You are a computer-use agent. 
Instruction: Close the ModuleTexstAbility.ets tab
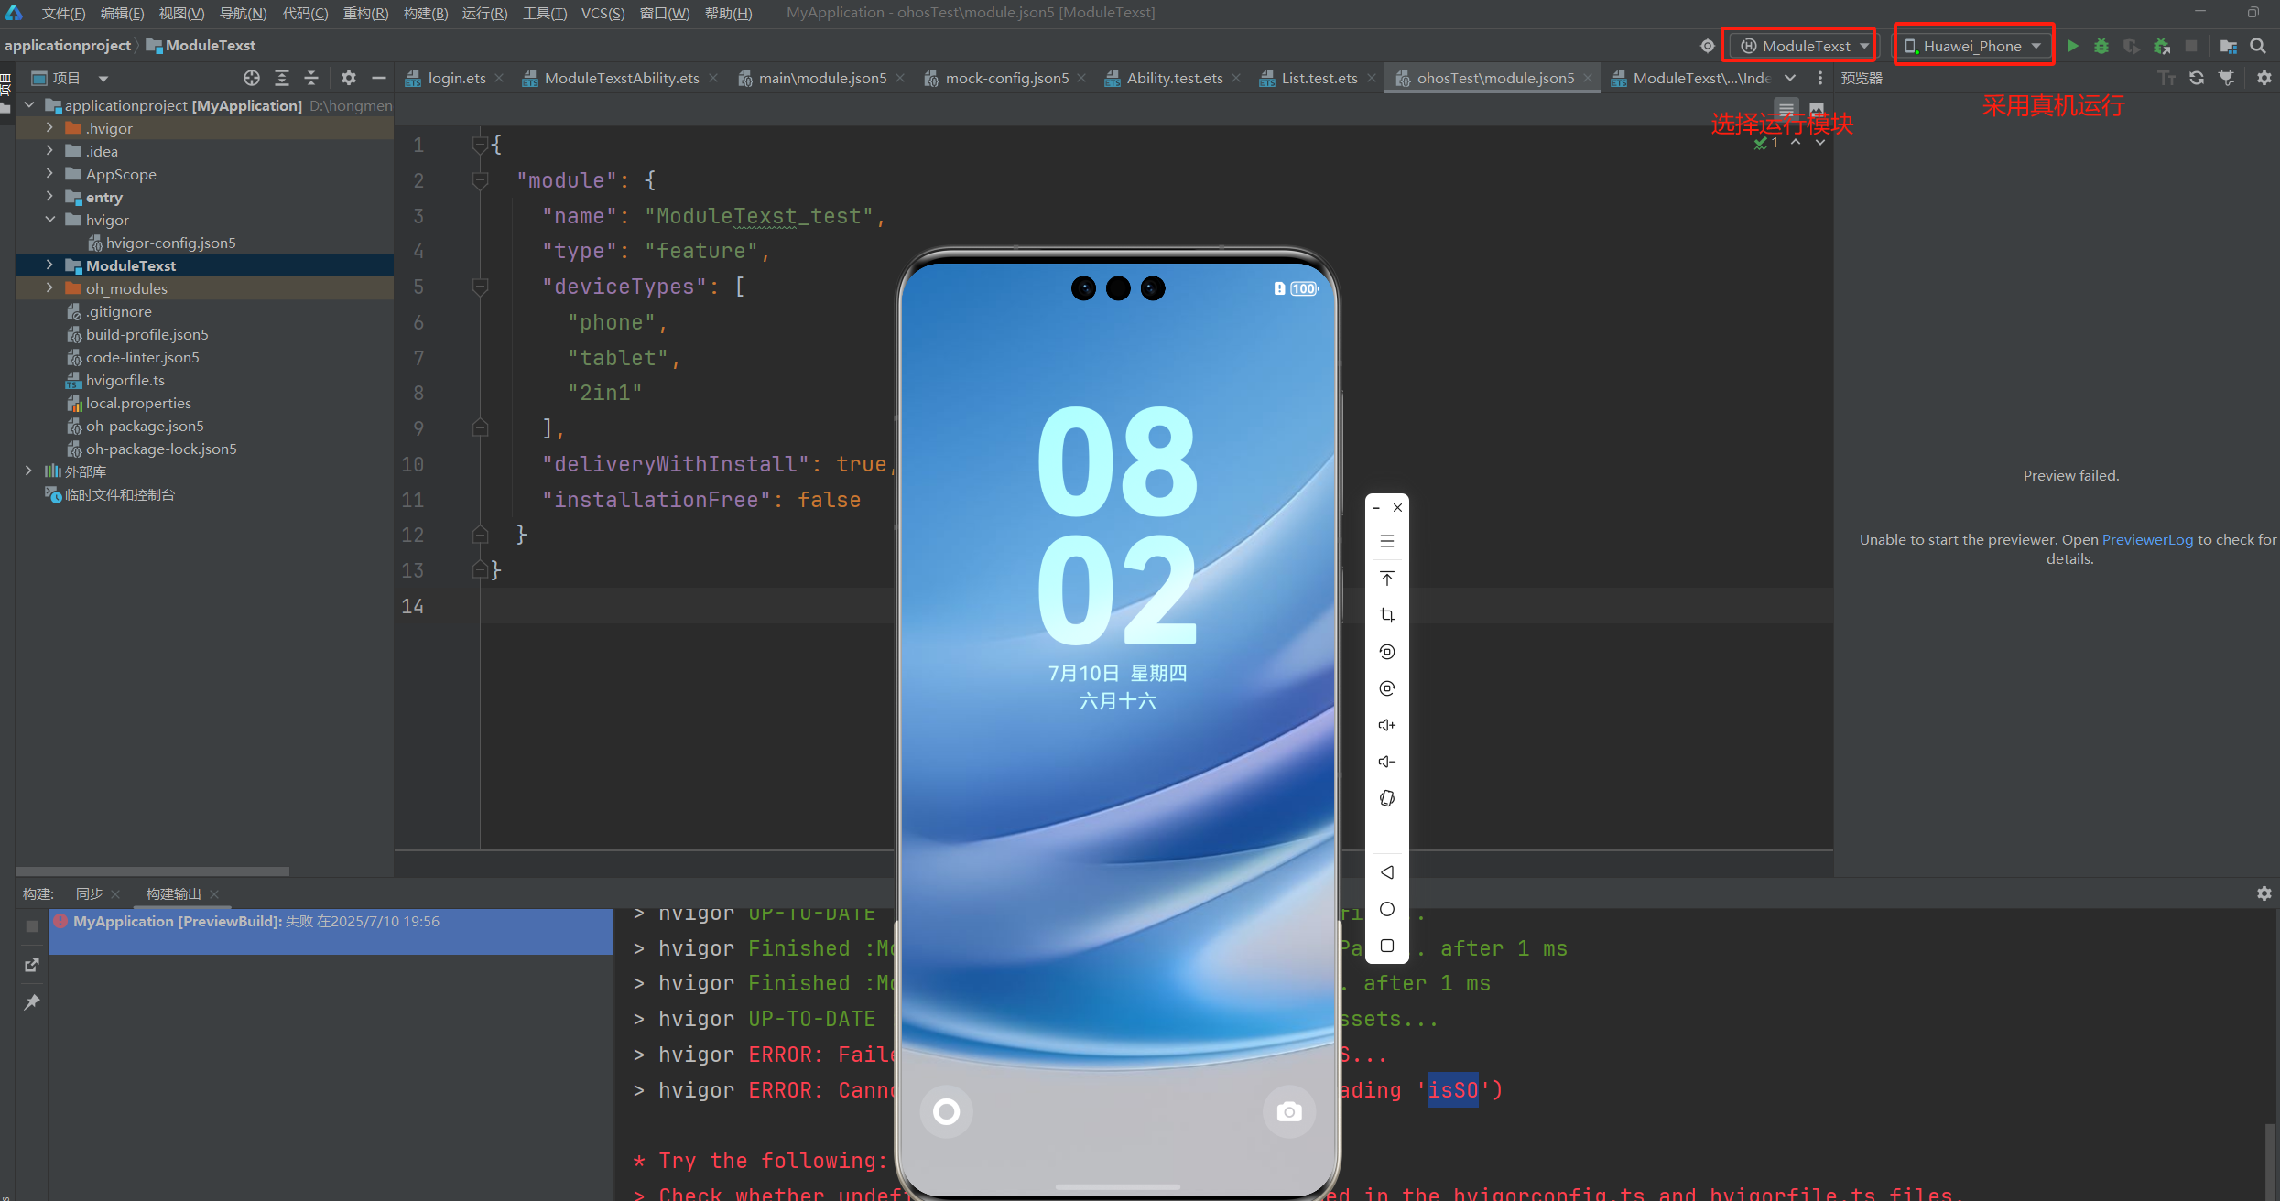[713, 78]
